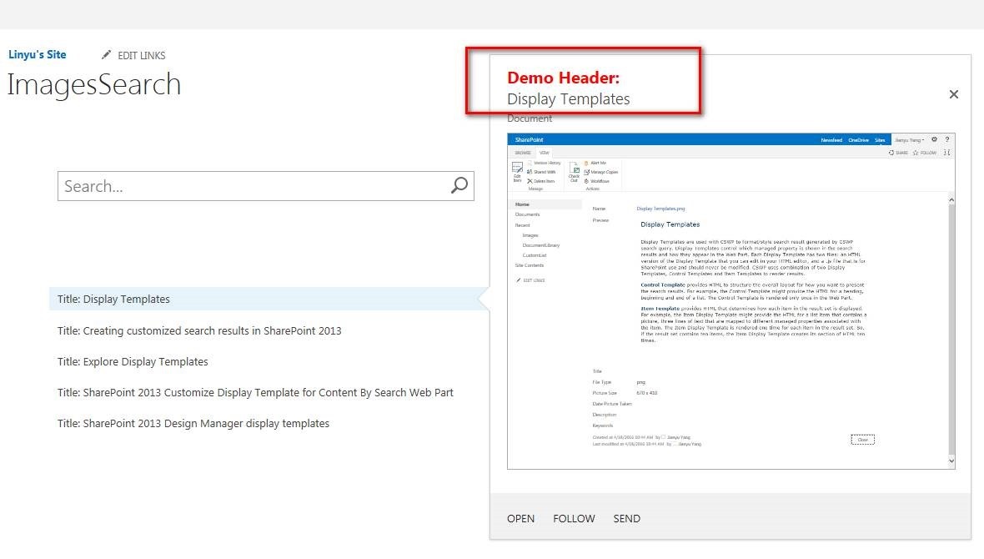
Task: Click the magnifying glass search icon
Action: coord(460,185)
